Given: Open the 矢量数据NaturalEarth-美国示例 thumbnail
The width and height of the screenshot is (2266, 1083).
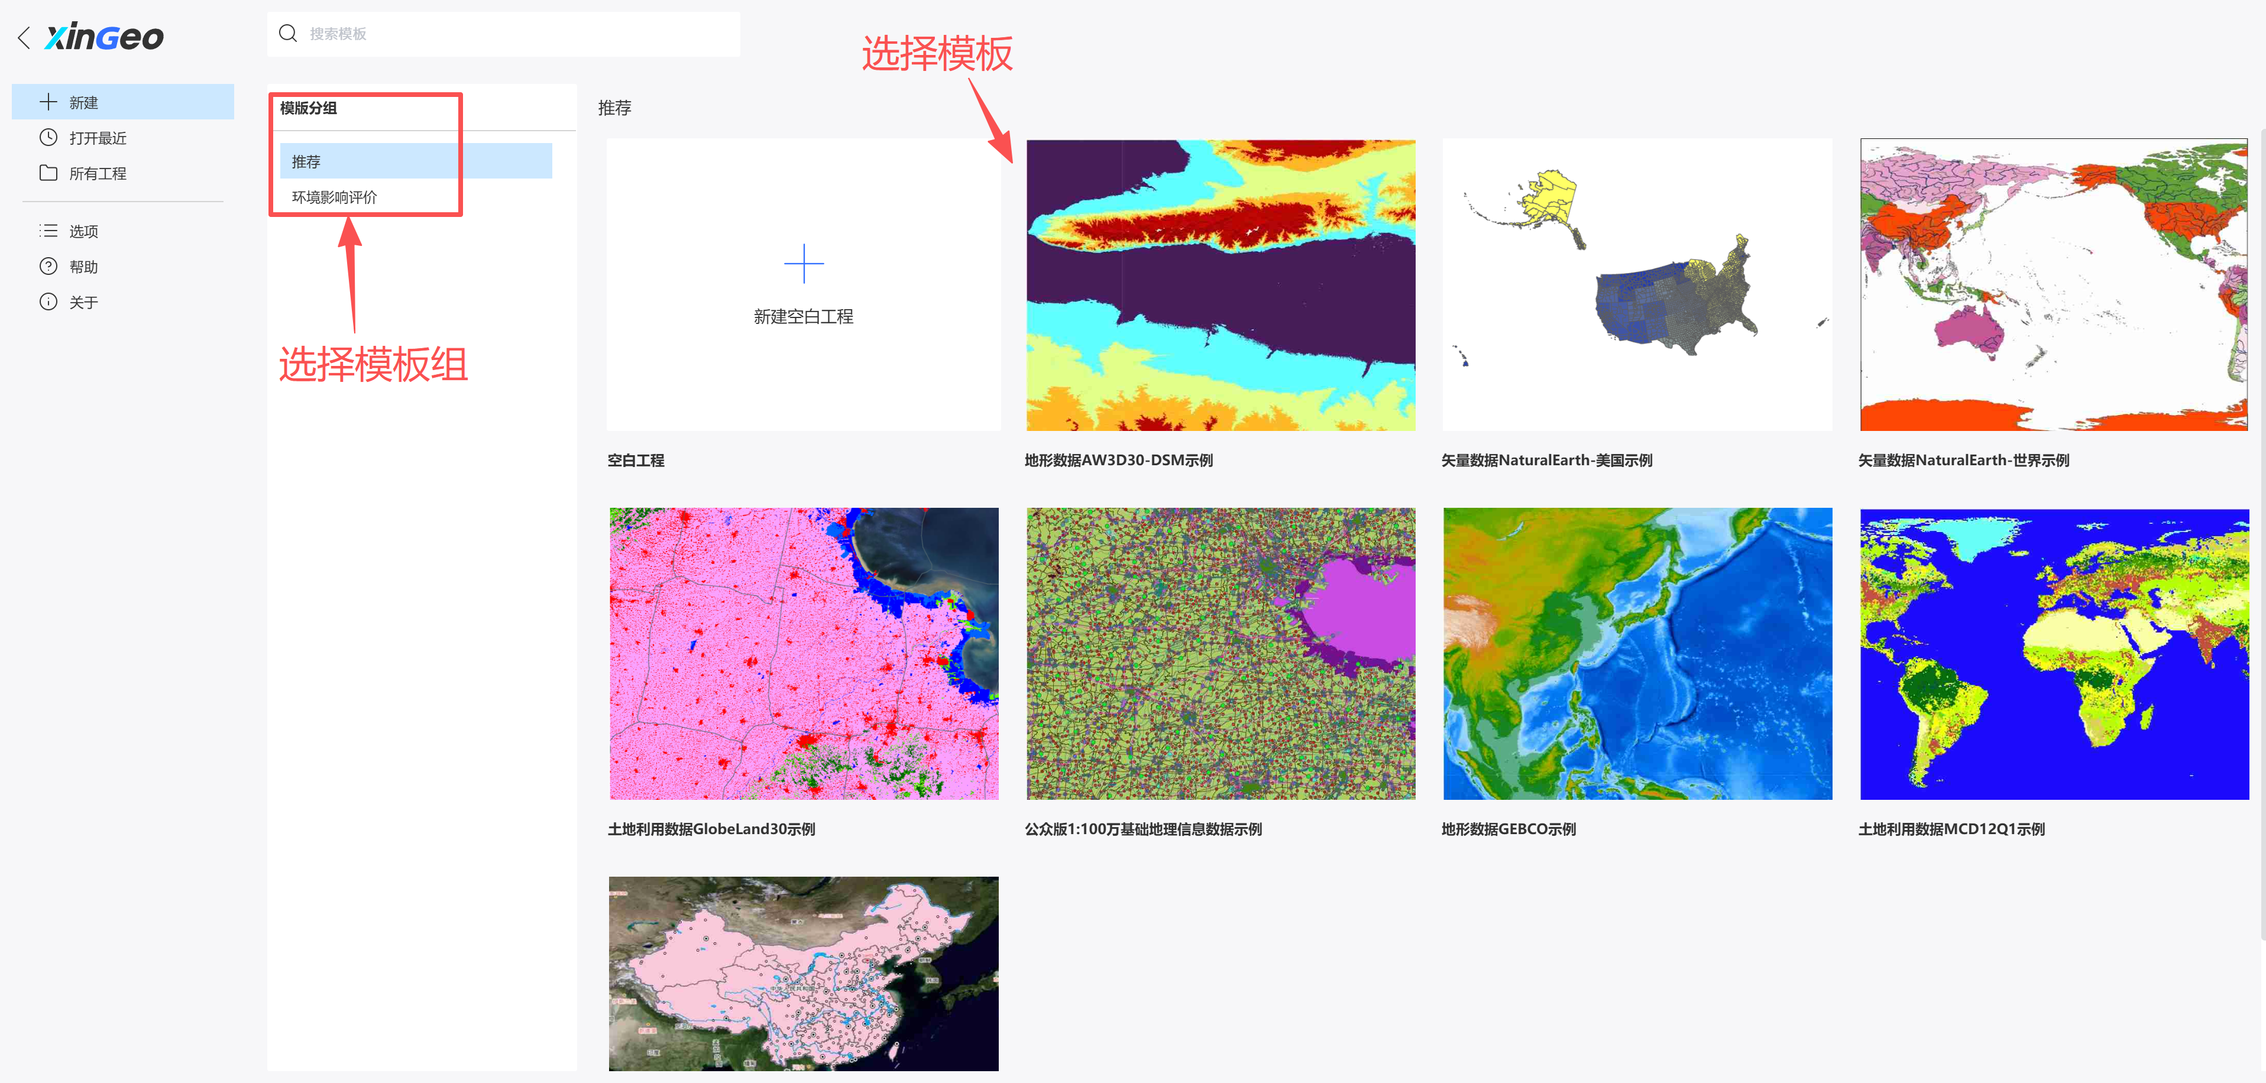Looking at the screenshot, I should point(1637,285).
